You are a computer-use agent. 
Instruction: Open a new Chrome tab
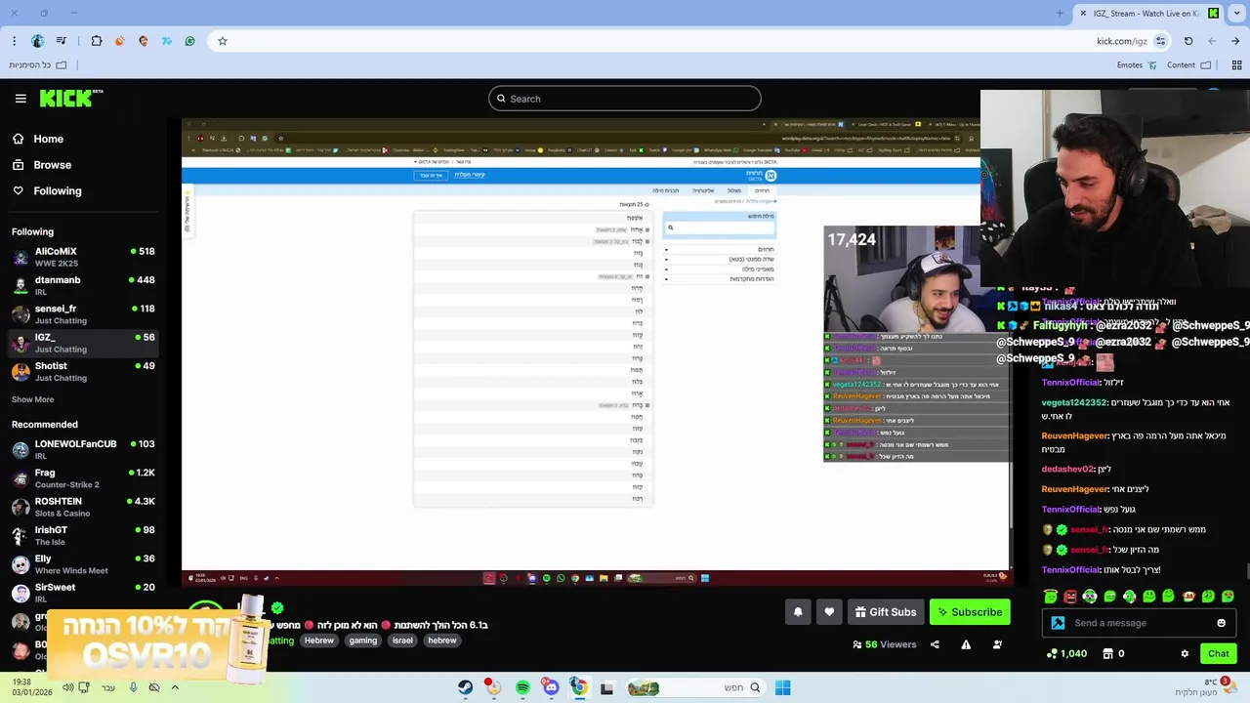(1060, 13)
